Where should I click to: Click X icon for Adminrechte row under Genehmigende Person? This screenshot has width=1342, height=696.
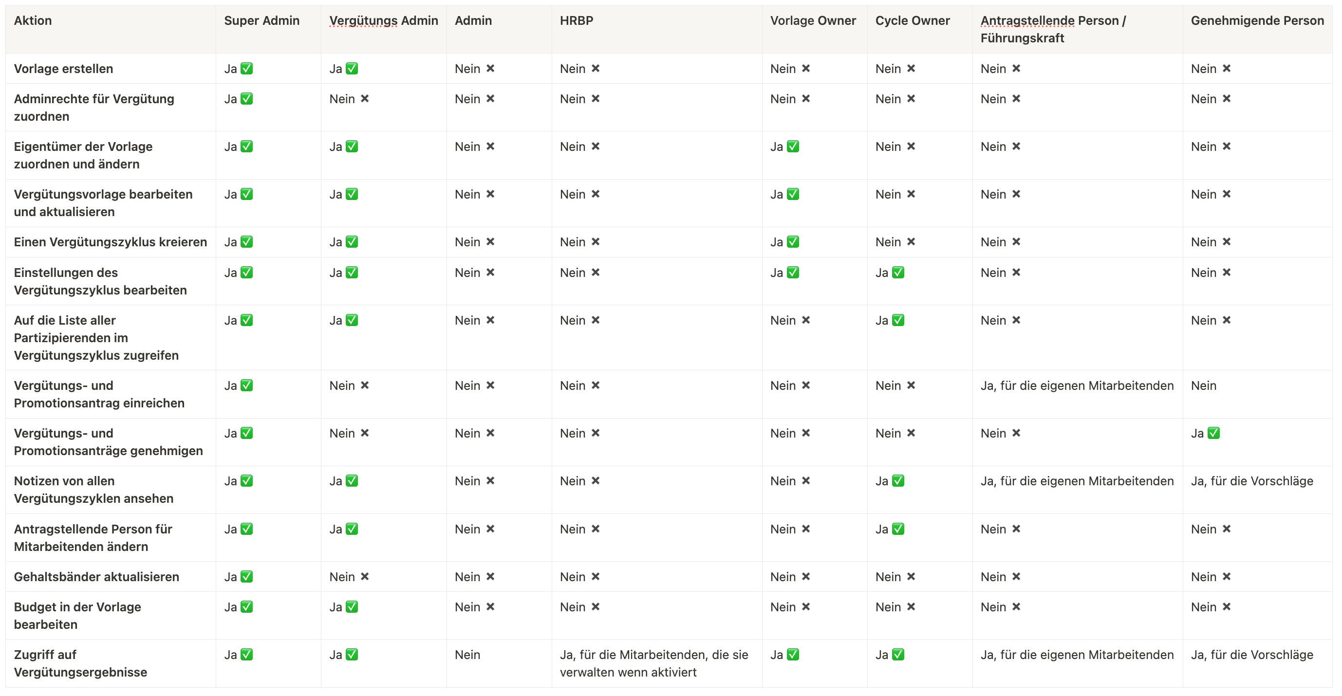tap(1227, 98)
